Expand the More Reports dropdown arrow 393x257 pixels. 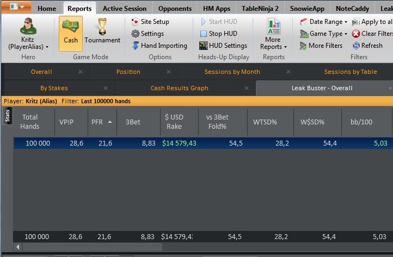[285, 47]
